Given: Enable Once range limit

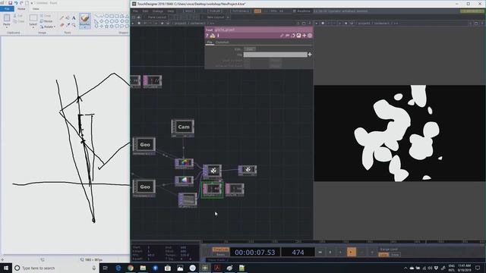Looking at the screenshot, I should point(395,255).
